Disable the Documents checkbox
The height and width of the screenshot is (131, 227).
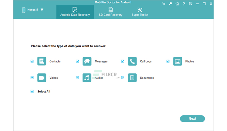(123, 78)
